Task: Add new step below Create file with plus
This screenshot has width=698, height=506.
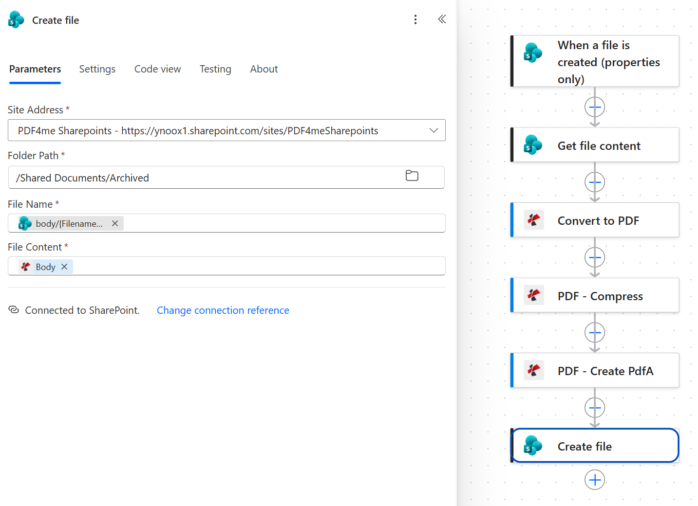Action: point(595,480)
